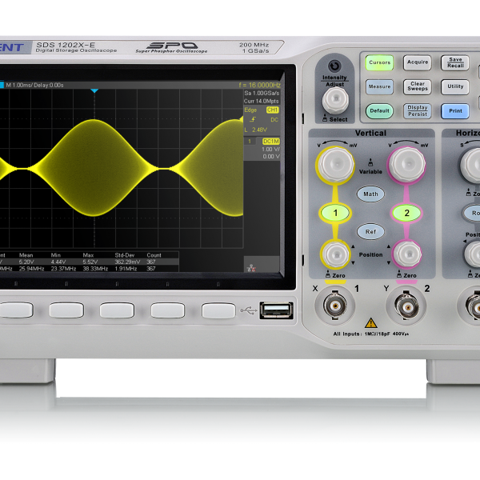Click the channel 1 X BNC input connector
The image size is (480, 480).
pyautogui.click(x=334, y=304)
